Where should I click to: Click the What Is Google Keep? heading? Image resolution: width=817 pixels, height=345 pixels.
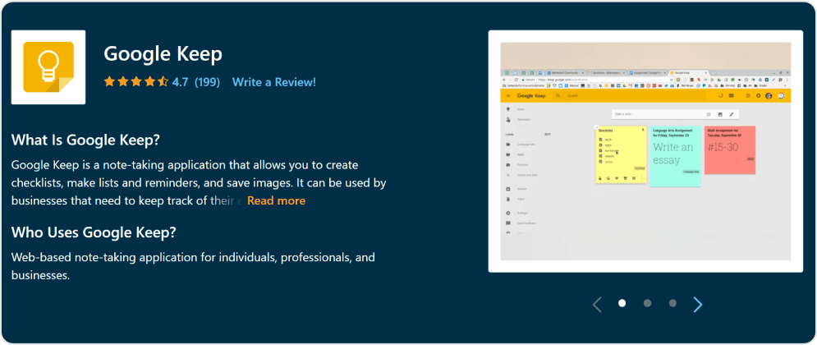tap(85, 140)
